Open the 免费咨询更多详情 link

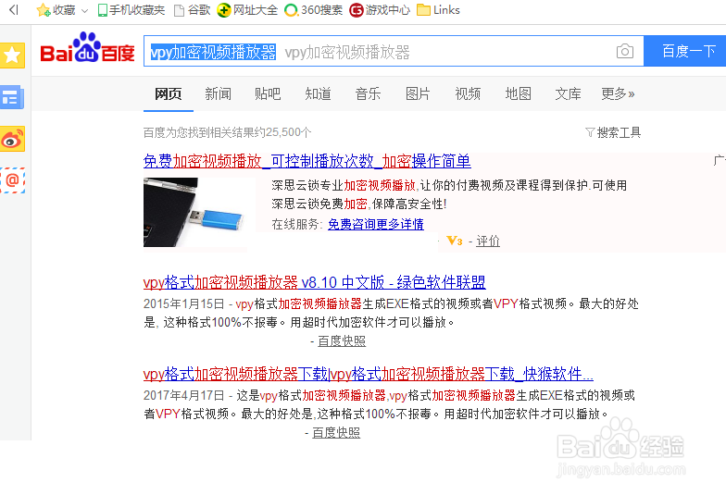coord(376,224)
